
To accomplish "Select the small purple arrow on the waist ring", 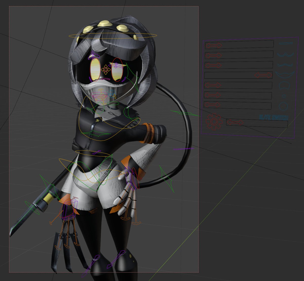I will (96, 152).
